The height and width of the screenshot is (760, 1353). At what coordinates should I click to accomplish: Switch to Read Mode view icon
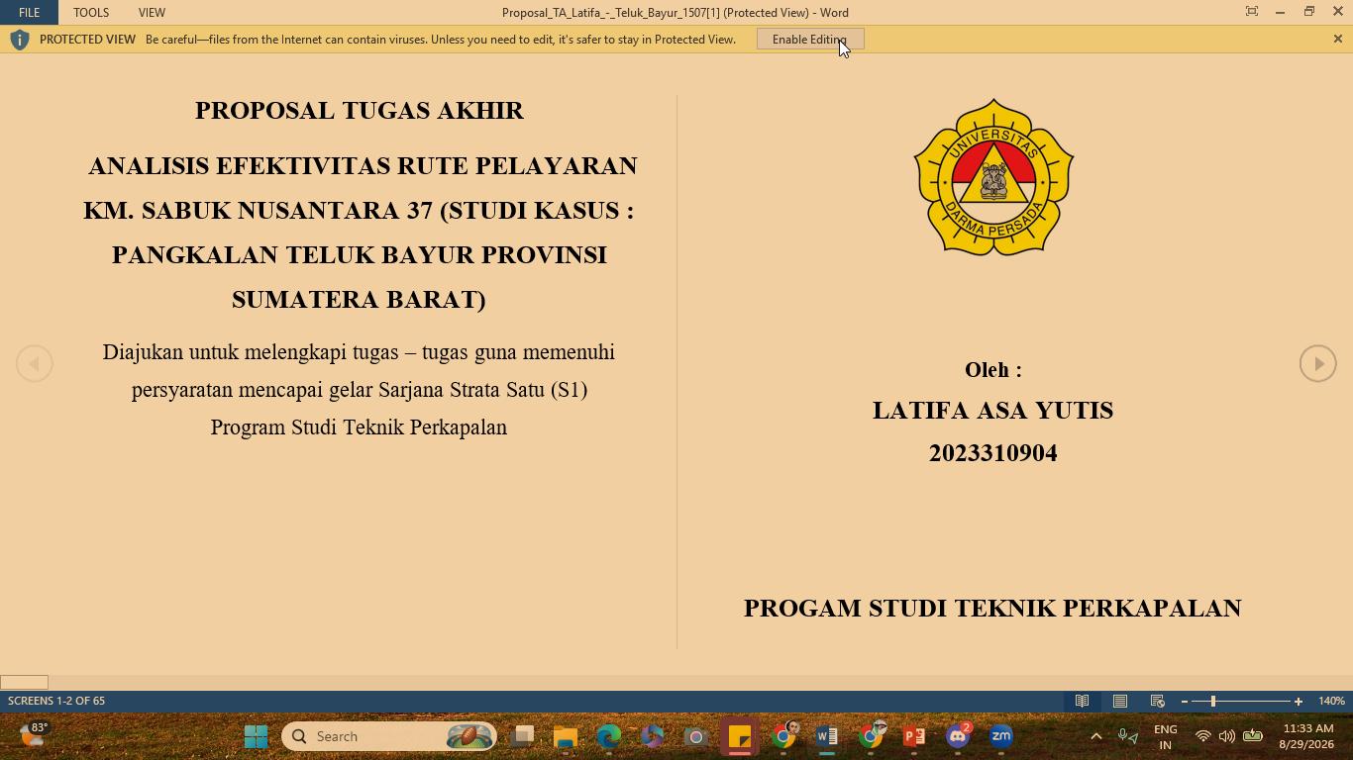(1083, 701)
